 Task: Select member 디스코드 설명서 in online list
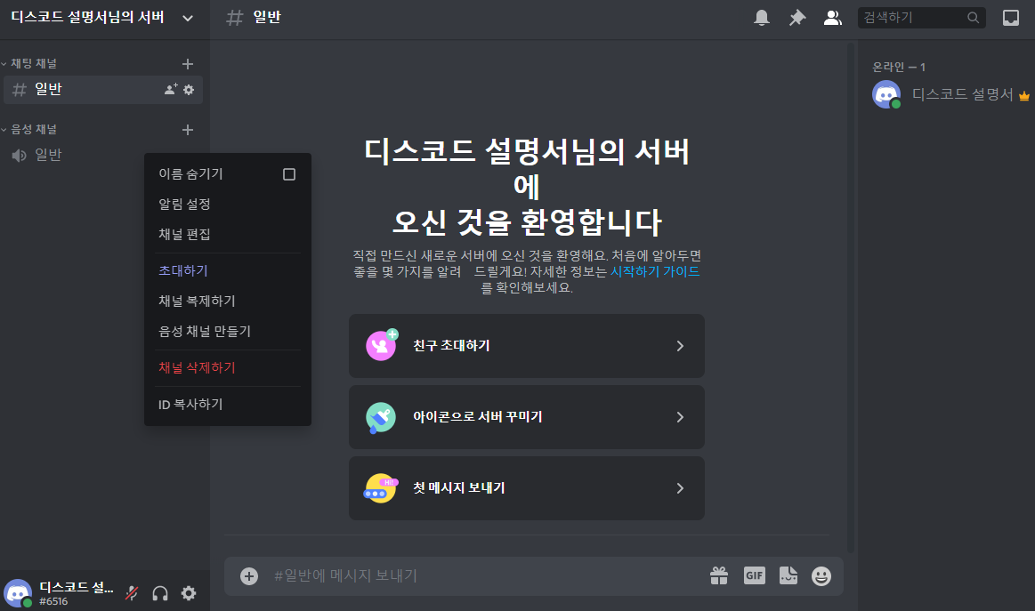[950, 94]
